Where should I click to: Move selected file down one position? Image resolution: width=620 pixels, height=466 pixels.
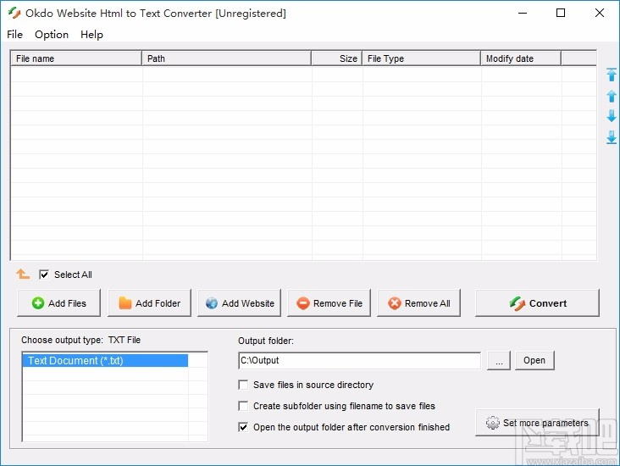(612, 116)
